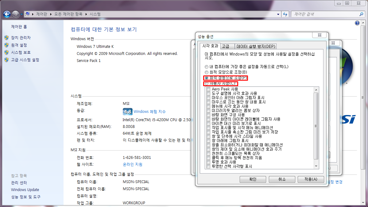The image size is (368, 207).
Task: Expand breadcrumb arrow after 제어판
Action: click(51, 14)
